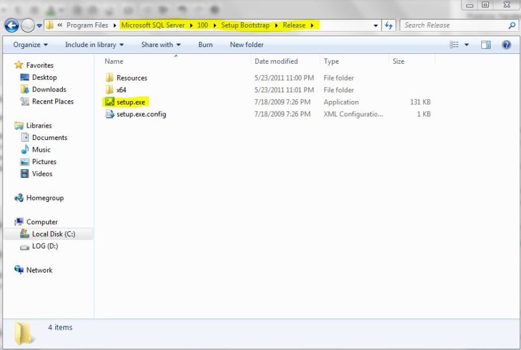Screen dimensions: 521x350
Task: Open the change view options dropdown arrow
Action: 467,45
